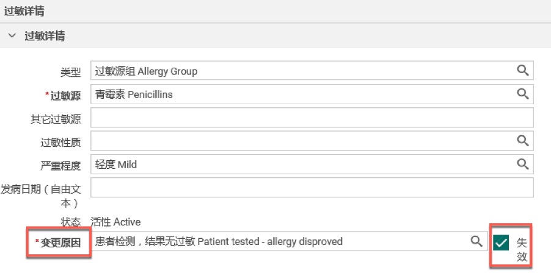This screenshot has width=551, height=273.
Task: Click the required 变更原因 label
Action: click(x=58, y=243)
